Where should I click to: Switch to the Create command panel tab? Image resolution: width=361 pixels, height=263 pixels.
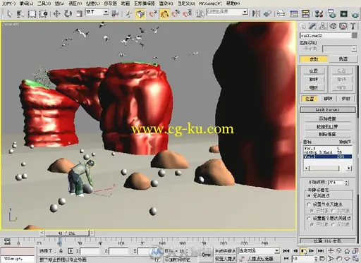(x=302, y=26)
